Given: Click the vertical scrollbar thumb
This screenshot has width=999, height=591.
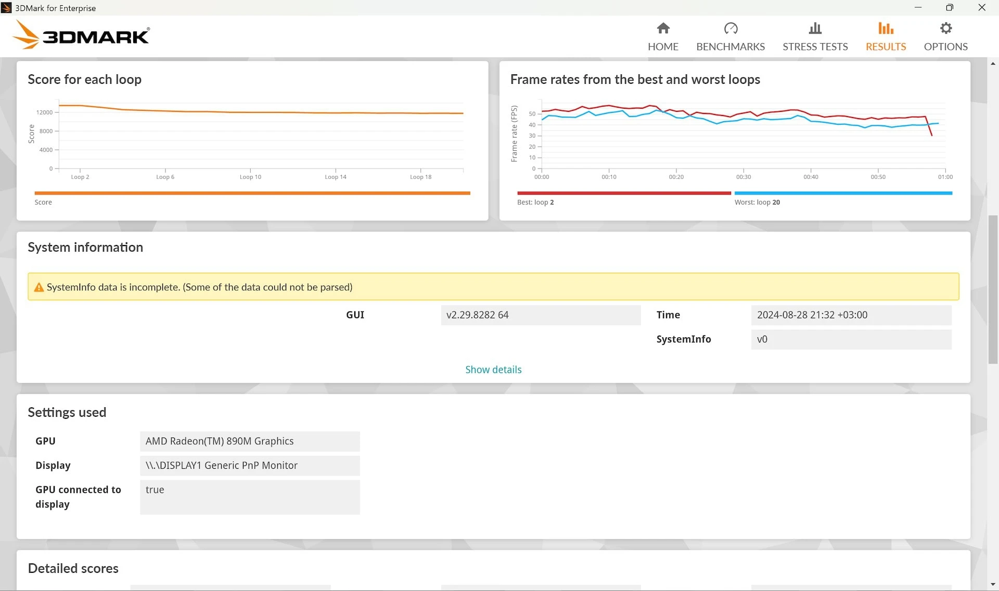Looking at the screenshot, I should coord(993,289).
